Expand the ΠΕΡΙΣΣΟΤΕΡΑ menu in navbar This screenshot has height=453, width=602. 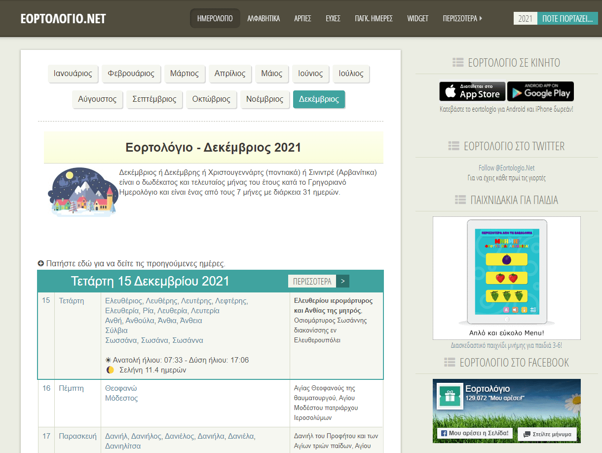click(462, 18)
